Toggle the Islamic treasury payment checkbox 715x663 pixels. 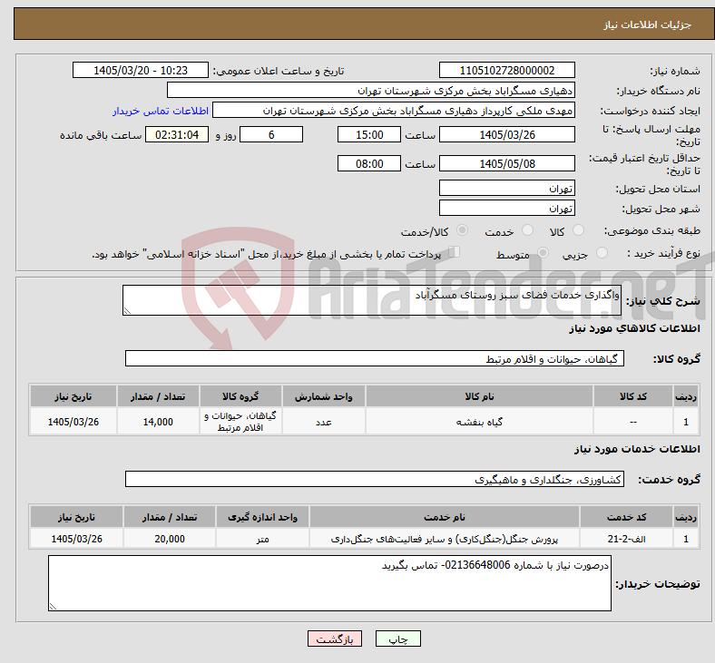(x=455, y=252)
